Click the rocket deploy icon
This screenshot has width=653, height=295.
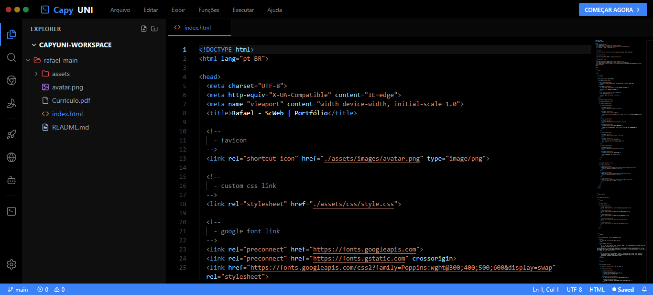tap(11, 134)
